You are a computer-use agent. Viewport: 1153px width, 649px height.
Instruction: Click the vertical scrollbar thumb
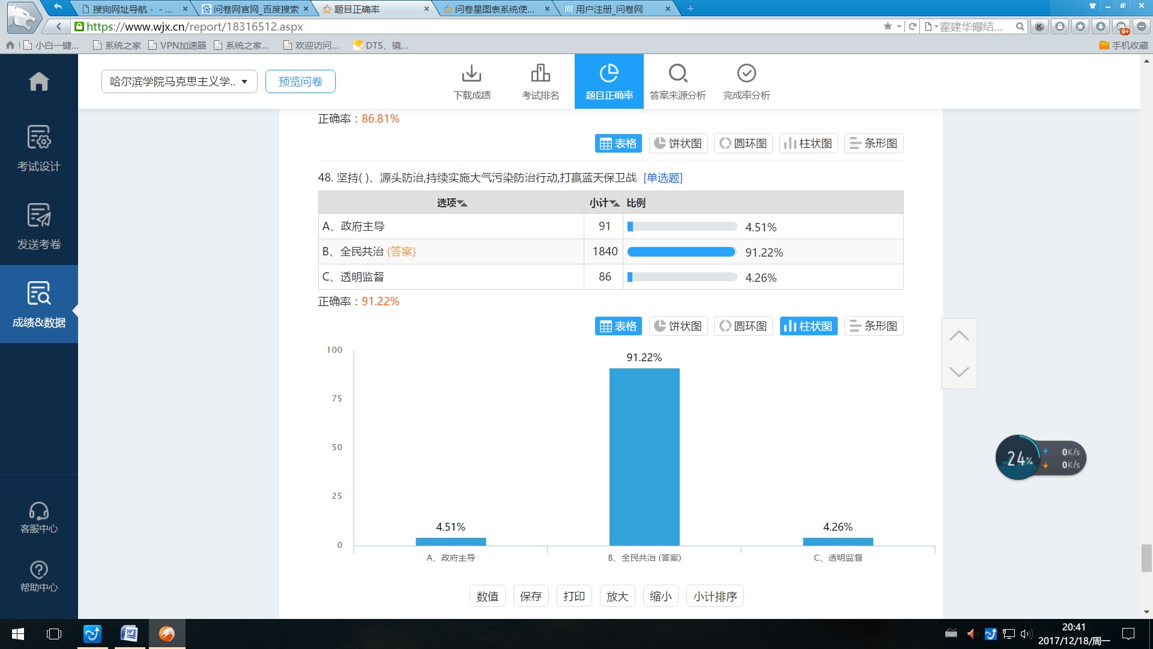tap(1146, 558)
